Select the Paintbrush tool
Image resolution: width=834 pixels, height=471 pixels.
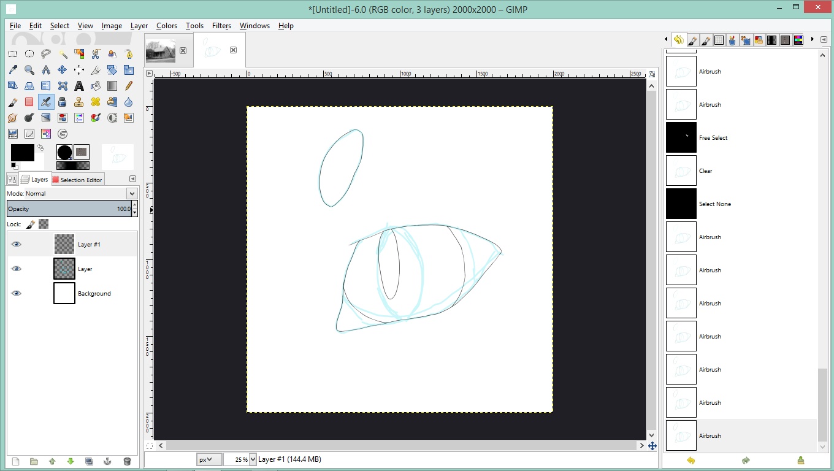pos(13,102)
